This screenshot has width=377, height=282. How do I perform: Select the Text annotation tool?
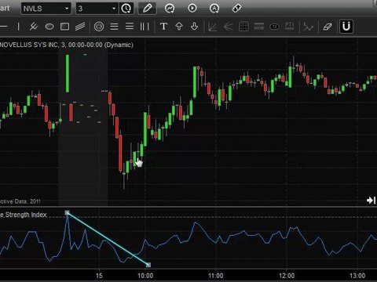pos(163,27)
